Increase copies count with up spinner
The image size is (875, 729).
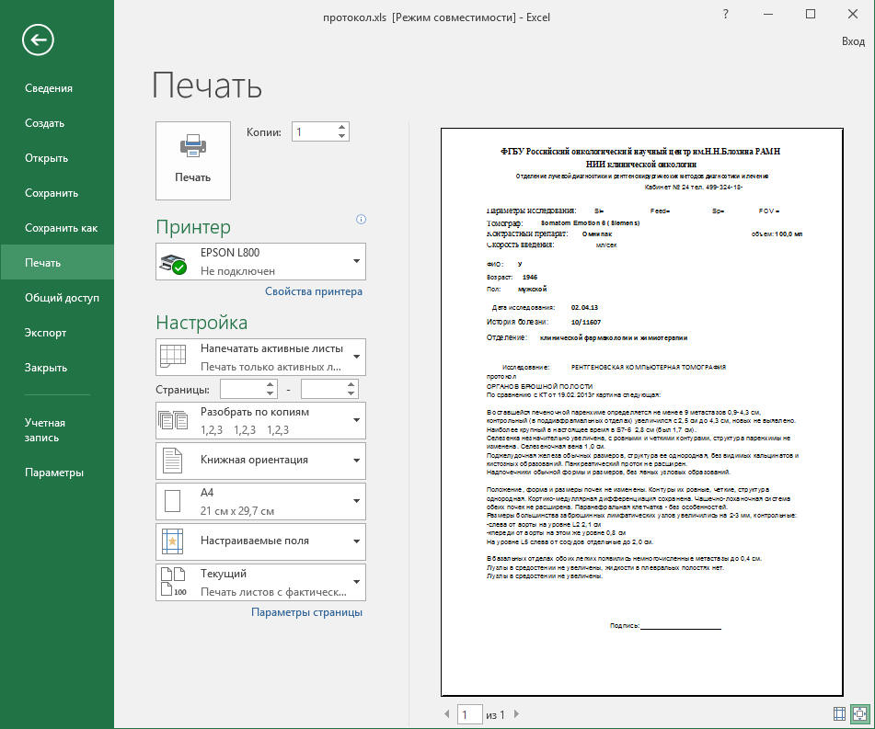tap(342, 127)
